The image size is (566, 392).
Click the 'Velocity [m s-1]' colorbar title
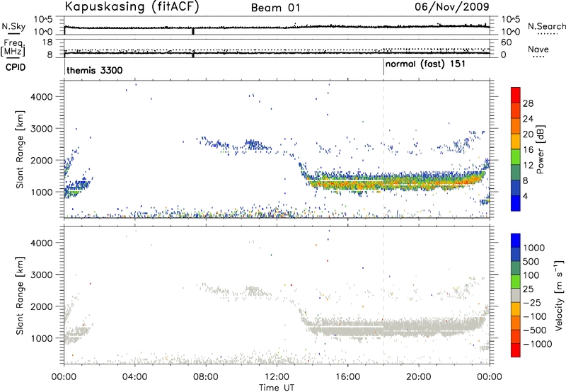pyautogui.click(x=560, y=295)
